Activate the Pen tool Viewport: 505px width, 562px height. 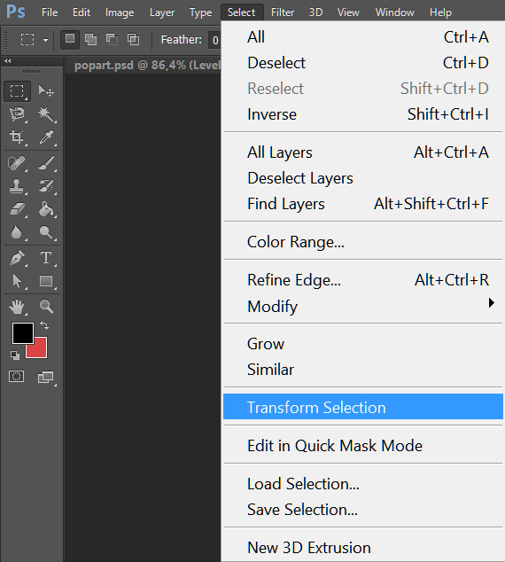pos(17,258)
